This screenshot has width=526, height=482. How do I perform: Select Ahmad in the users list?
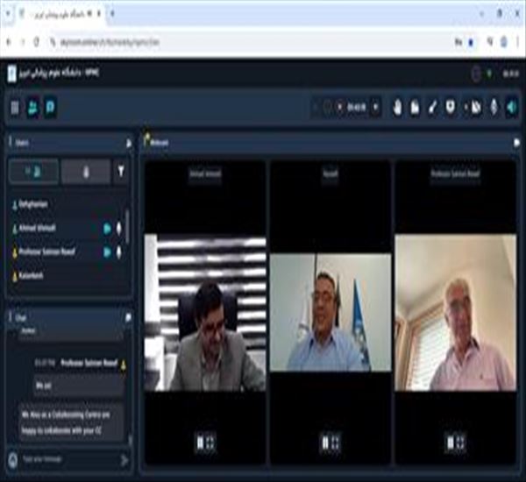tap(37, 228)
